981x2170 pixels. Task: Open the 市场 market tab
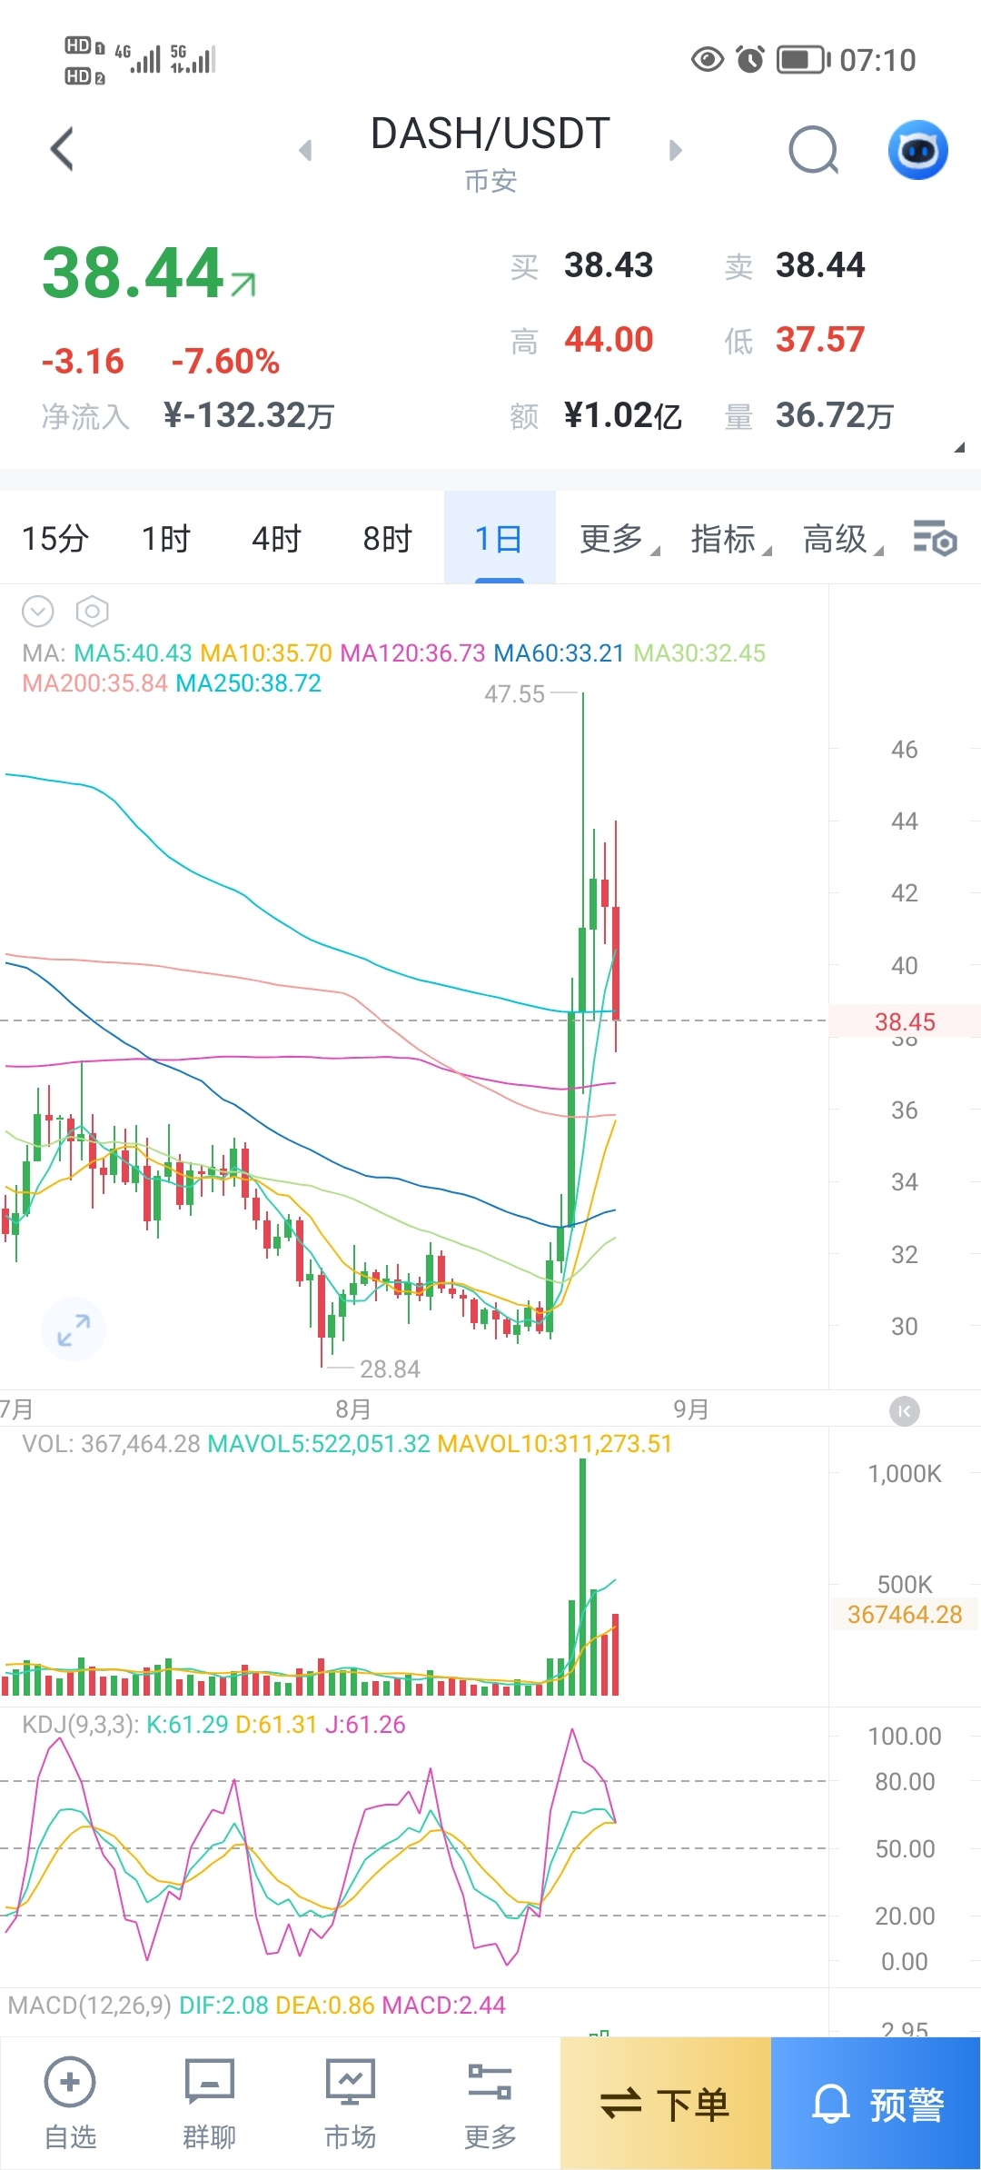click(350, 2104)
